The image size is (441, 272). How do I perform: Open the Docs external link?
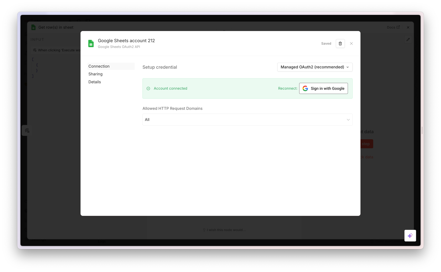click(x=393, y=27)
